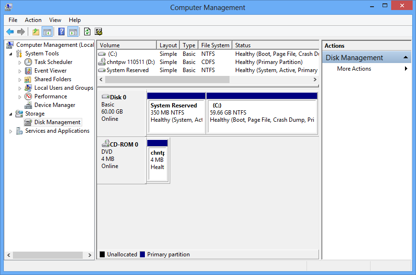The height and width of the screenshot is (275, 416).
Task: Open Device Manager in the tree
Action: (55, 105)
